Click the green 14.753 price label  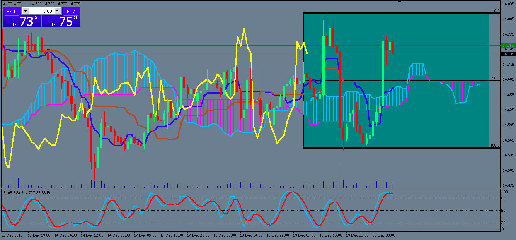pyautogui.click(x=508, y=45)
